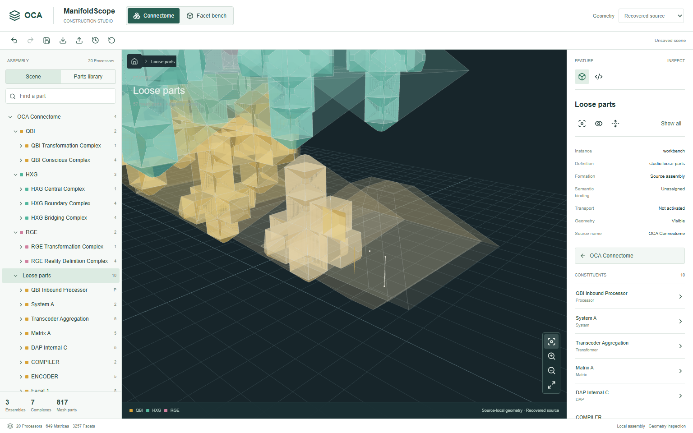Save the scene with the floppy icon
The width and height of the screenshot is (693, 433).
(x=46, y=41)
